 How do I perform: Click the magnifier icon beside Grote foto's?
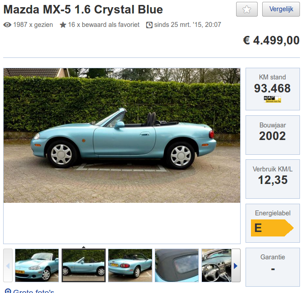pyautogui.click(x=8, y=291)
